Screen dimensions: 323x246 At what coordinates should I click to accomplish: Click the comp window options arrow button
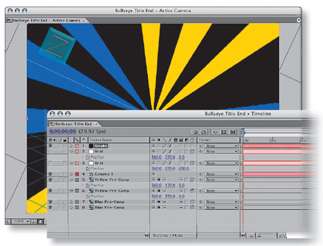point(298,20)
